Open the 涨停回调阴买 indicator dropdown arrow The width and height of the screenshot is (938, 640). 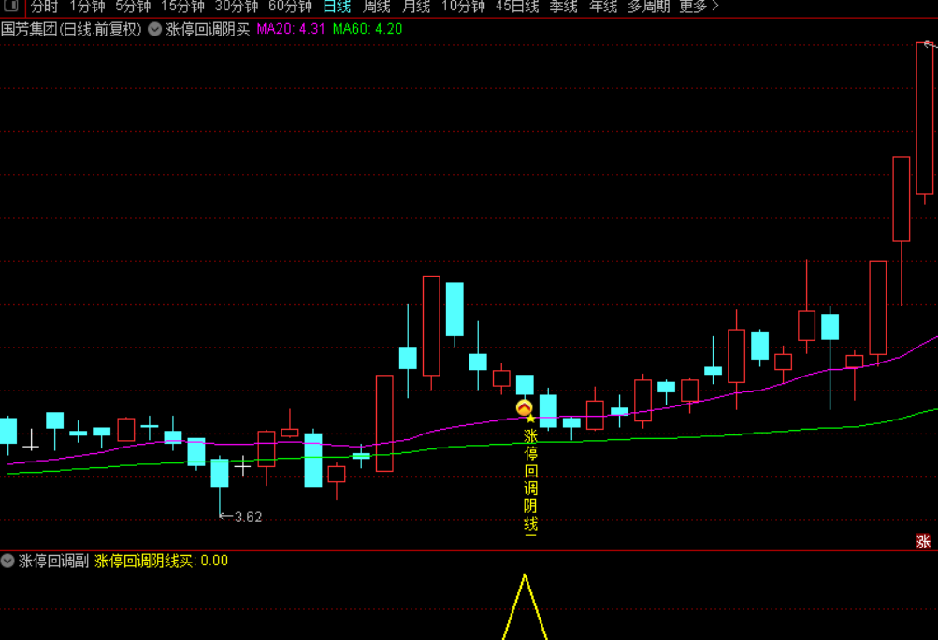[154, 29]
